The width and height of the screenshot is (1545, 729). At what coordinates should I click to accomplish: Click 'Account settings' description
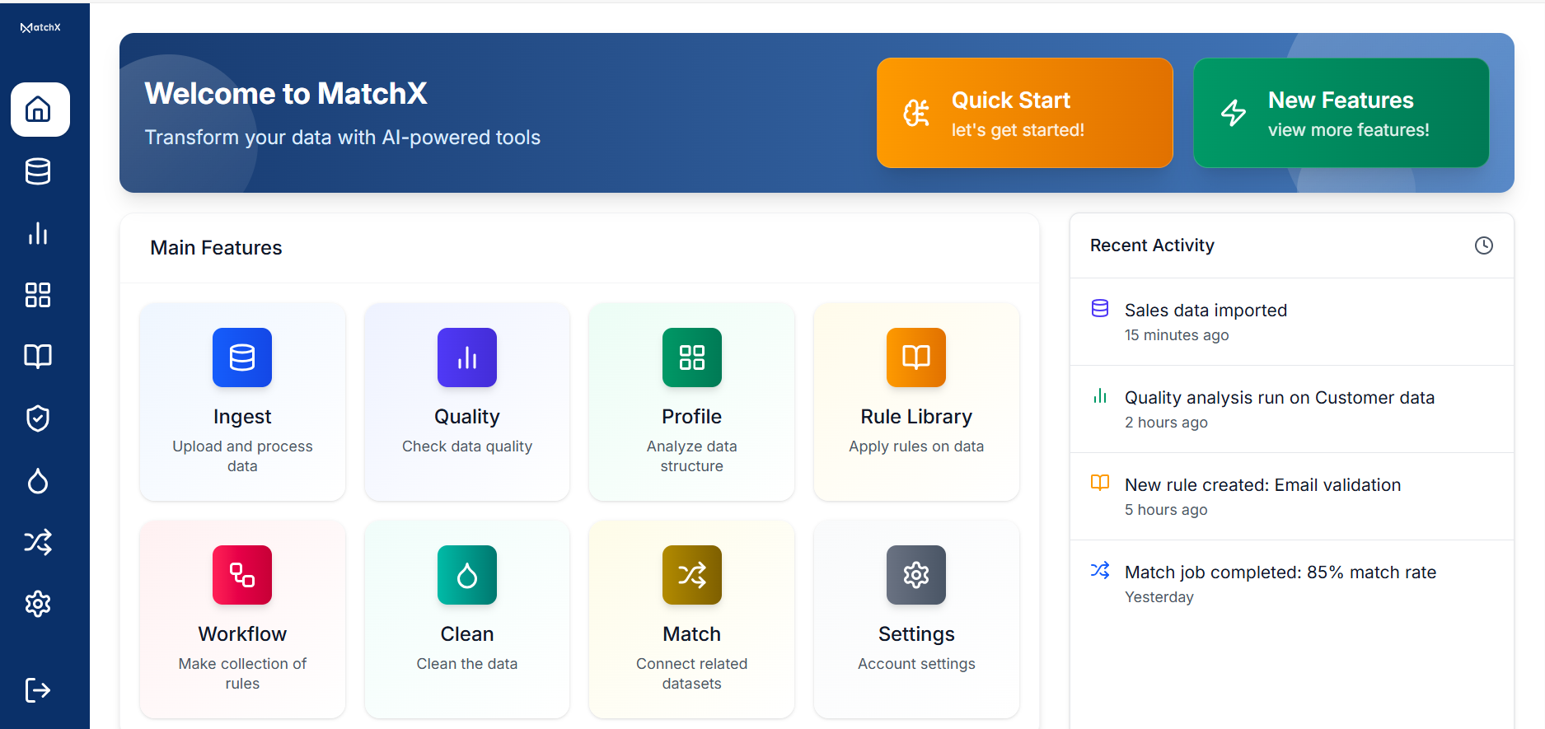[x=916, y=664]
